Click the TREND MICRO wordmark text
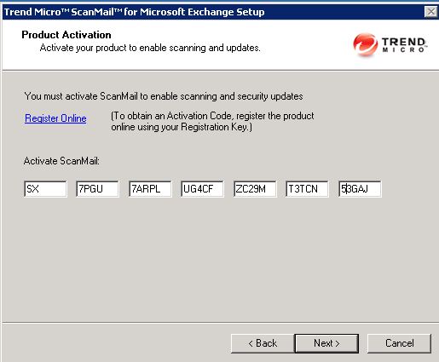This screenshot has height=362, width=439. (404, 45)
